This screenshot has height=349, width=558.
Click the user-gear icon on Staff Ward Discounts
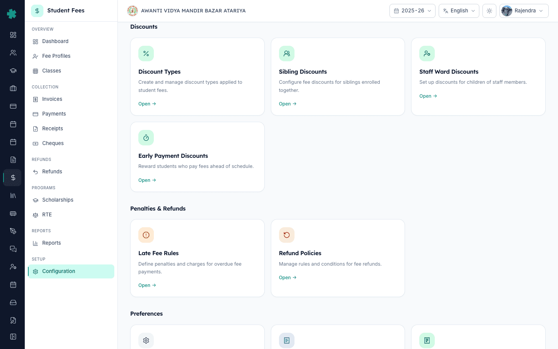[x=427, y=54]
